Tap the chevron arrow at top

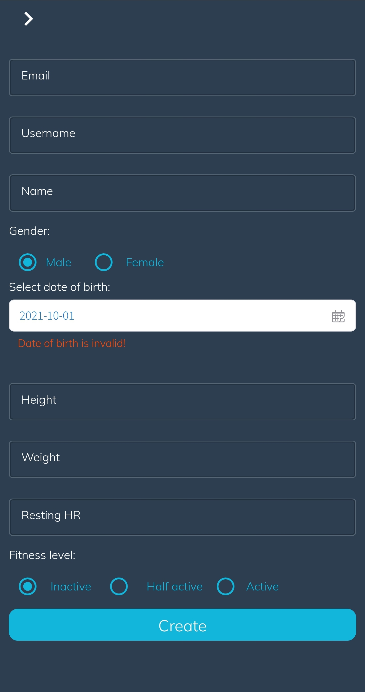click(28, 19)
